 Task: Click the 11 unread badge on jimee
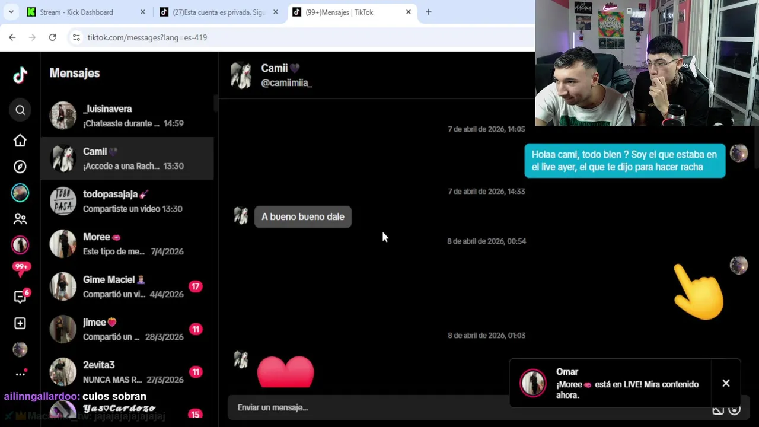(195, 329)
